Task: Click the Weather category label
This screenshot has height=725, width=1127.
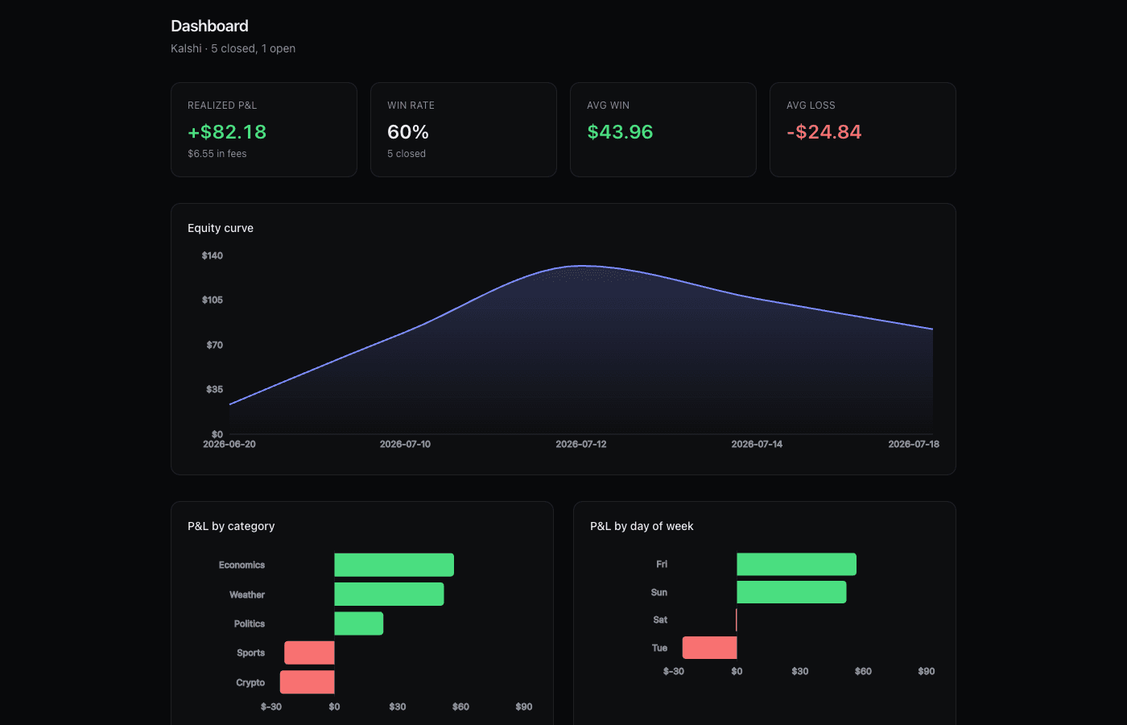Action: pyautogui.click(x=247, y=594)
